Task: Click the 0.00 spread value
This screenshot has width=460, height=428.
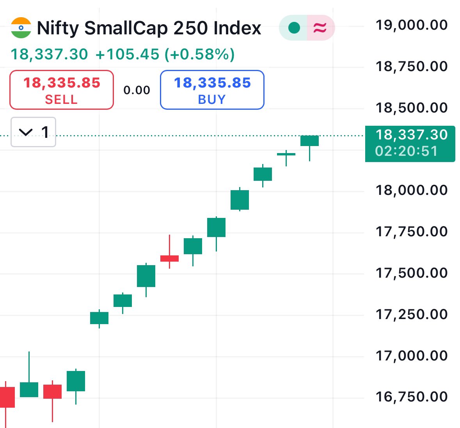Action: [x=137, y=90]
